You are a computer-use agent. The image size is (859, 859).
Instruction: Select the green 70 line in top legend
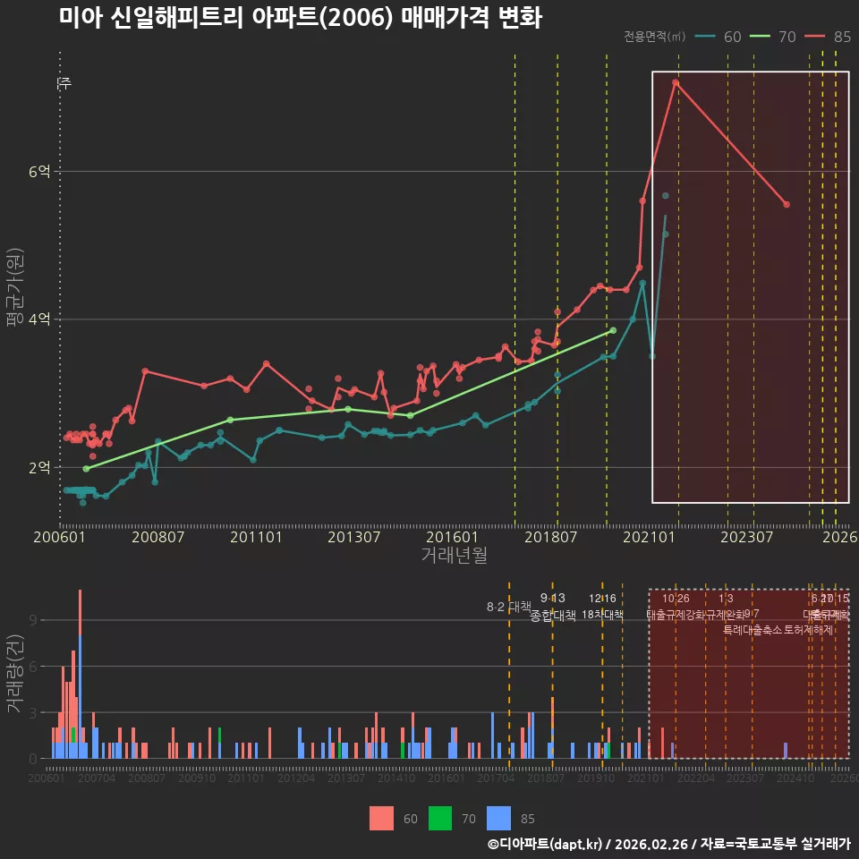point(760,37)
